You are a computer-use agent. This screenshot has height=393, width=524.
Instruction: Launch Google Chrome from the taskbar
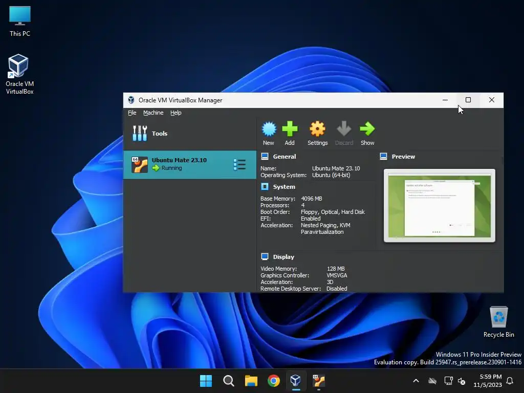coord(274,381)
